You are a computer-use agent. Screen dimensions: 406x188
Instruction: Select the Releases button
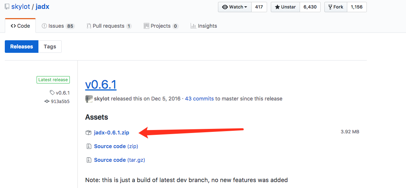21,47
